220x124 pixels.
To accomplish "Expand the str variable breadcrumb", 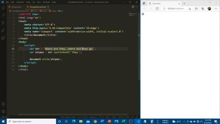I will [x=61, y=11].
